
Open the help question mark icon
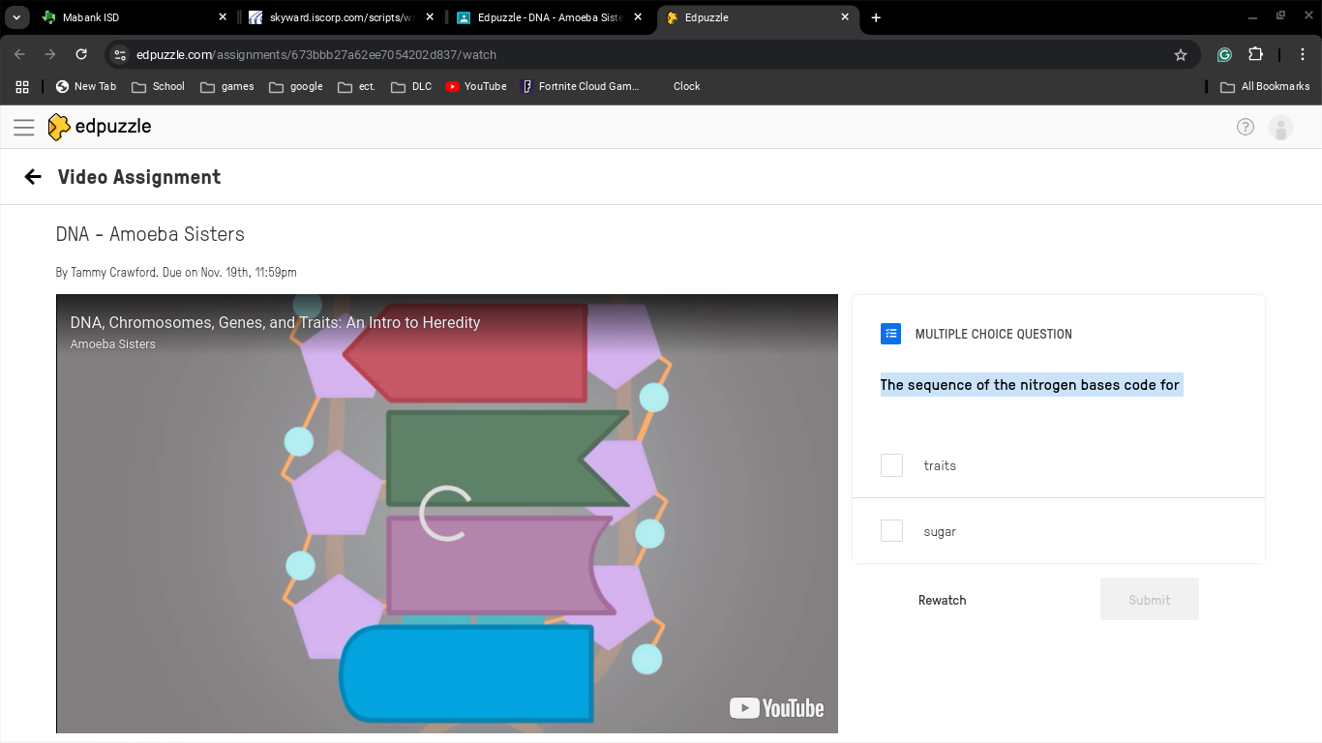tap(1246, 127)
